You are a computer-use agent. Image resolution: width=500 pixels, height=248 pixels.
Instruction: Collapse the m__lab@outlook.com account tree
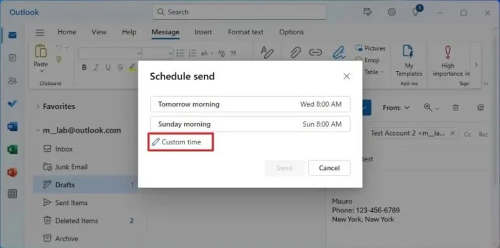pos(38,131)
